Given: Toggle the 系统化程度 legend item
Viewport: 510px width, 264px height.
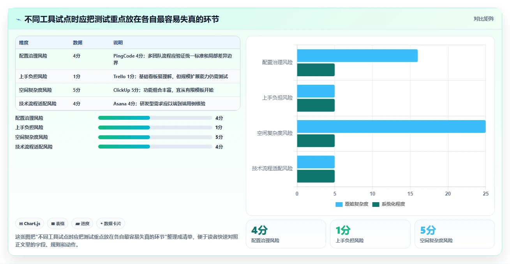Looking at the screenshot, I should pos(388,204).
